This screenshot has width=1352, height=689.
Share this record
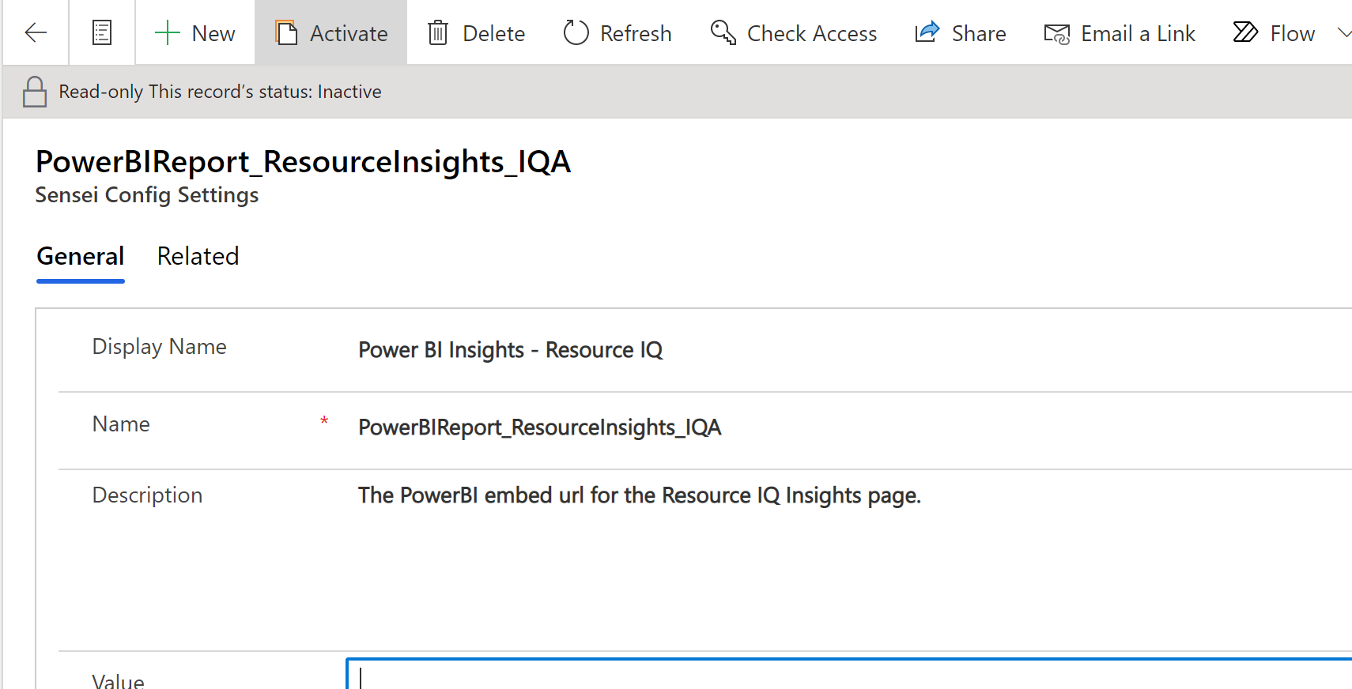(961, 33)
